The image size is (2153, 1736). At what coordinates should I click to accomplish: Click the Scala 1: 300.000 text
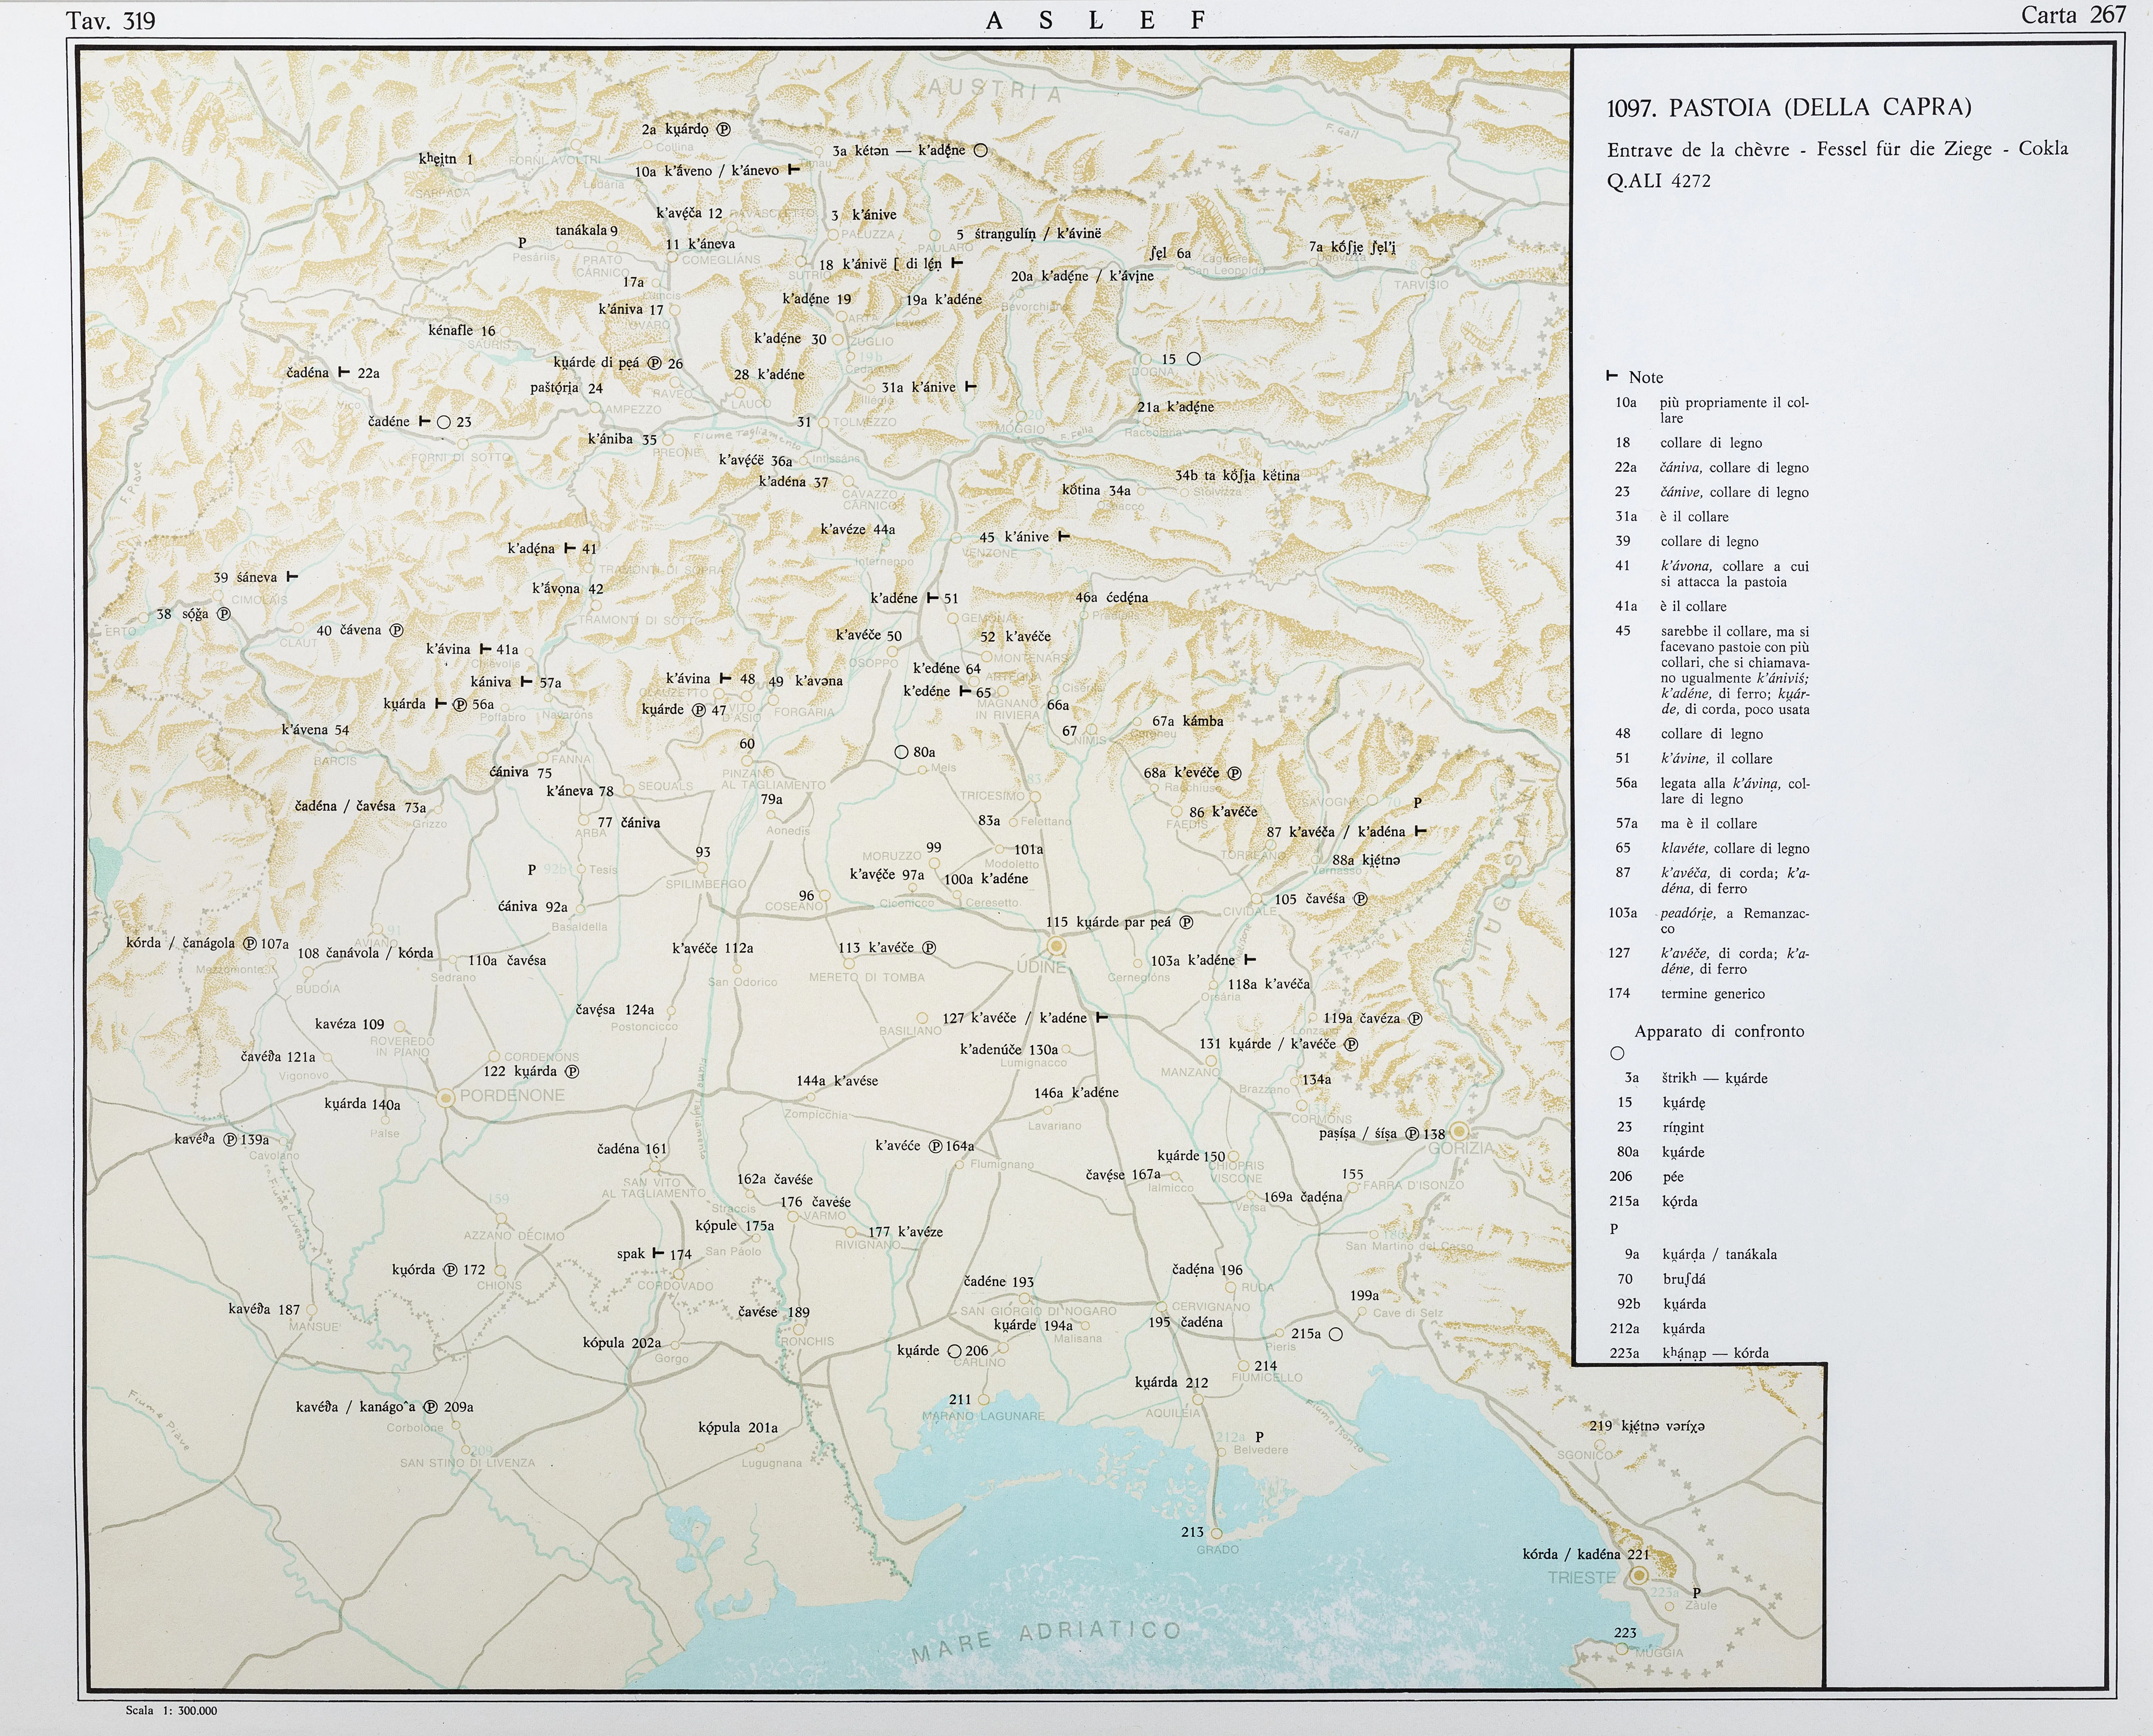pyautogui.click(x=171, y=1710)
